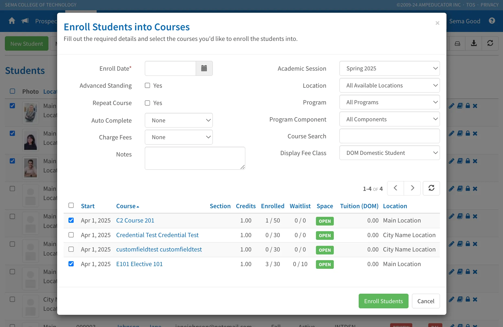
Task: Sort courses by the Start column
Action: click(x=88, y=206)
